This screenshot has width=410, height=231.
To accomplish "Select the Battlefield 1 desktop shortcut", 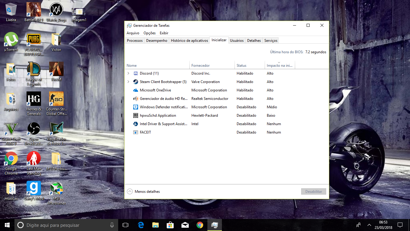I will (x=34, y=12).
